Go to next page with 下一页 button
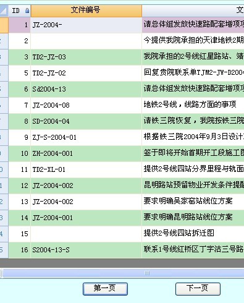This screenshot has width=244, height=303. tap(198, 289)
